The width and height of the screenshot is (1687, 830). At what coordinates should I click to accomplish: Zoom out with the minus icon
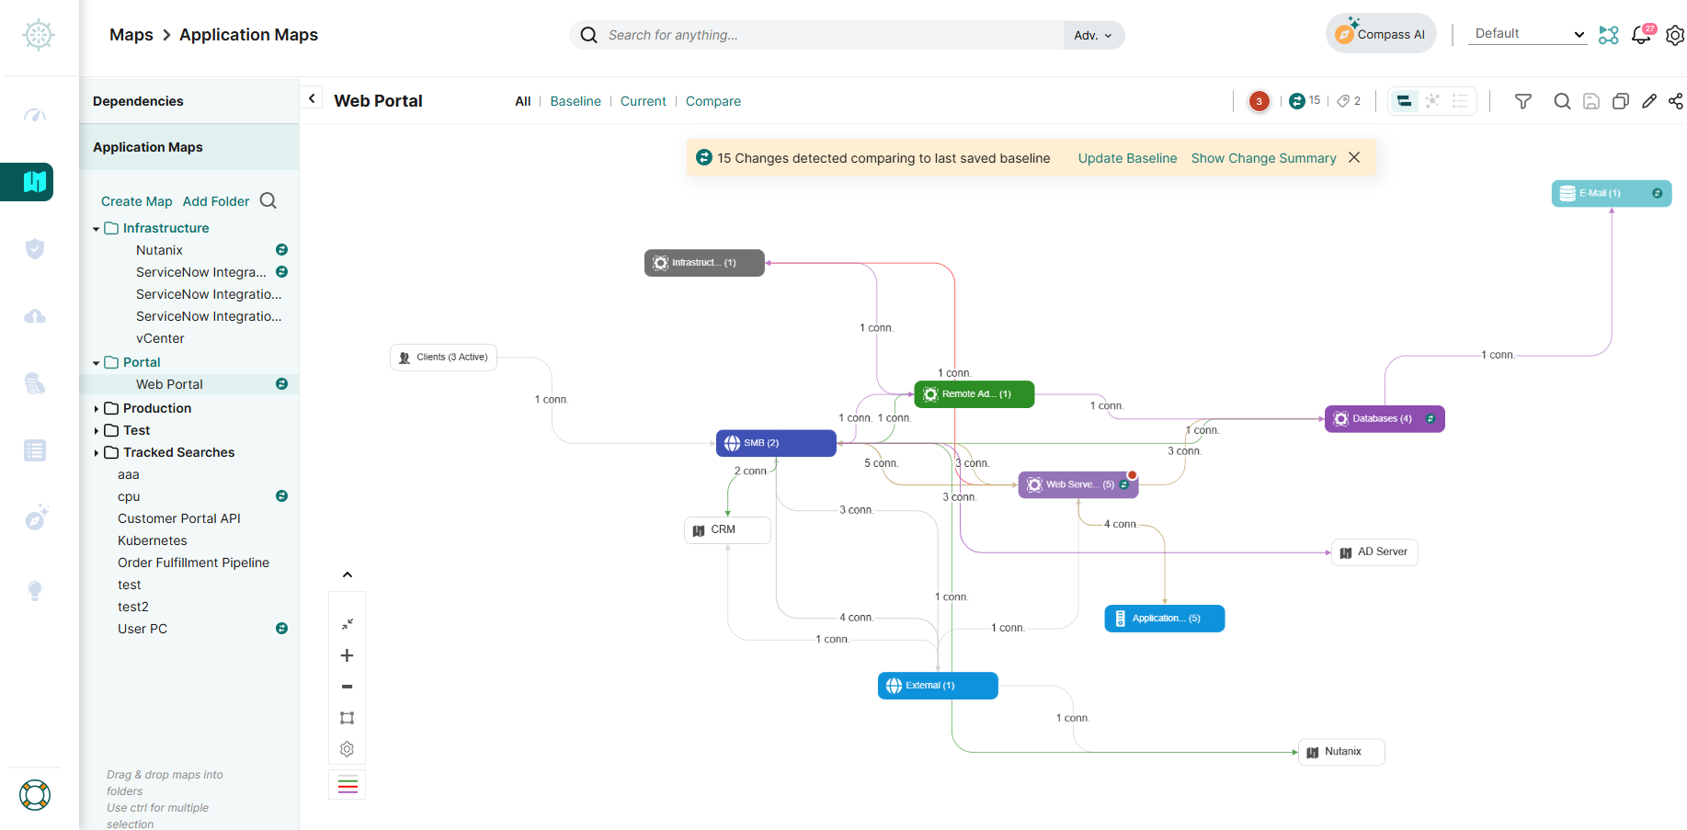[x=347, y=687]
